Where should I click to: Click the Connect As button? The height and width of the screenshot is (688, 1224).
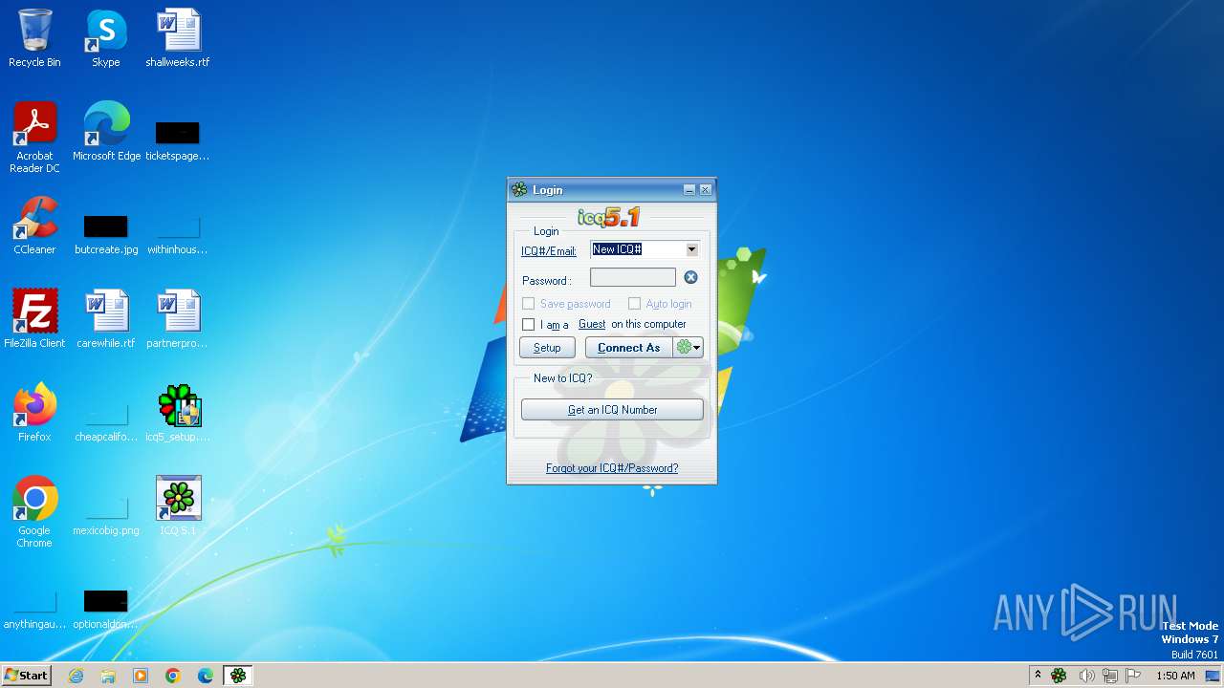coord(629,348)
